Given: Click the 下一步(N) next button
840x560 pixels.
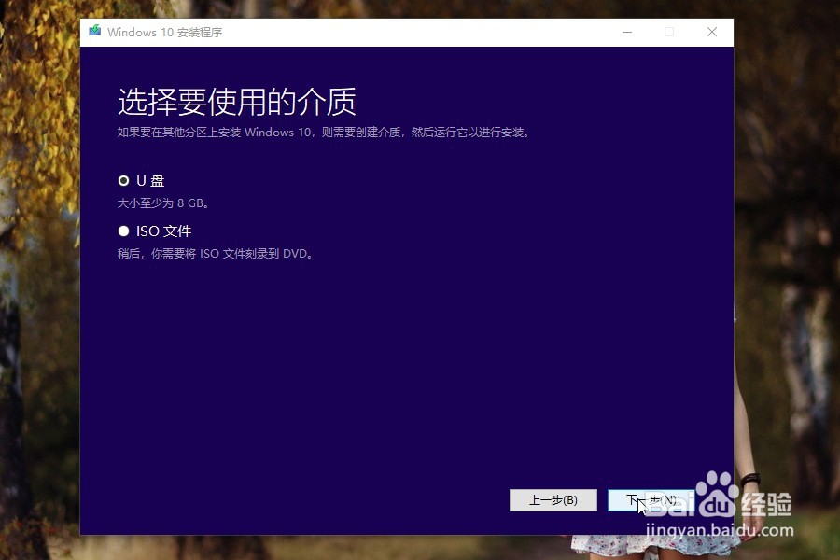Looking at the screenshot, I should click(651, 500).
